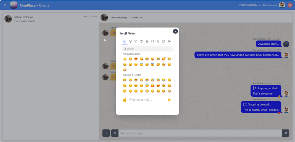Switch to Animals & Nature category tab
Viewport: 295px width, 142px height.
pyautogui.click(x=136, y=41)
